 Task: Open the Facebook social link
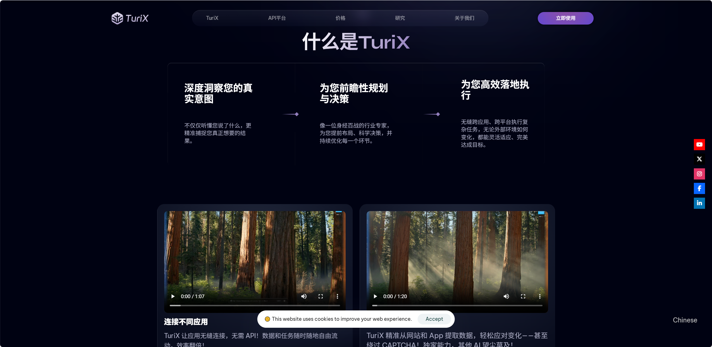click(699, 188)
